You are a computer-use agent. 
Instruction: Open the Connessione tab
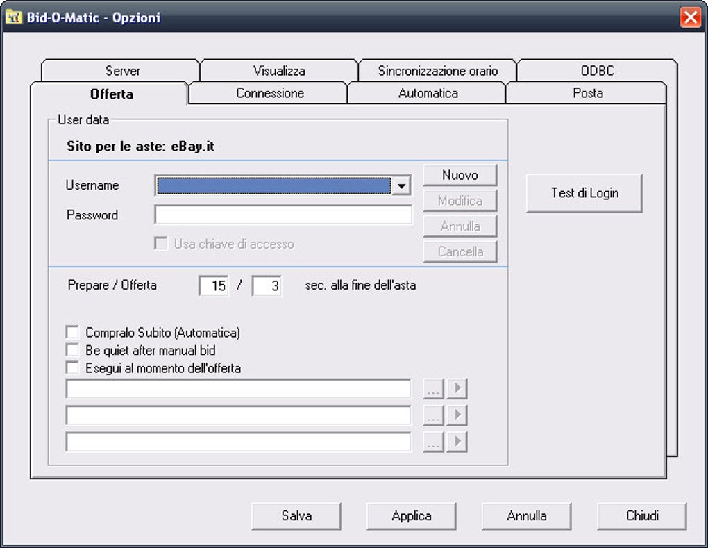[x=269, y=93]
